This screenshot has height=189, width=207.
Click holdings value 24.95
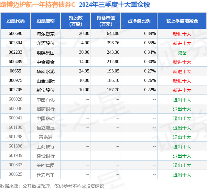click(x=84, y=71)
